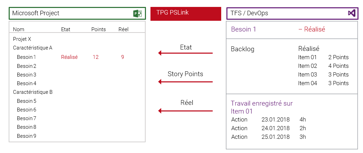Select the Besoin 1 task row

tap(26, 57)
